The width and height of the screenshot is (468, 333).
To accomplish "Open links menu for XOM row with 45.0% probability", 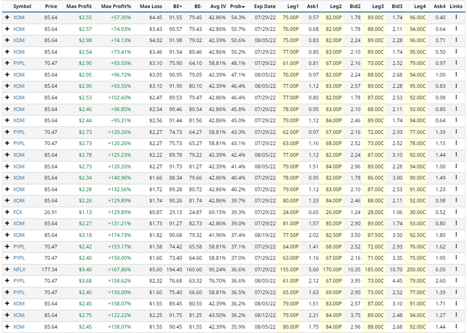I will coord(456,120).
